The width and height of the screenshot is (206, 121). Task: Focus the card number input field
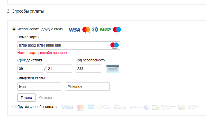point(69,45)
